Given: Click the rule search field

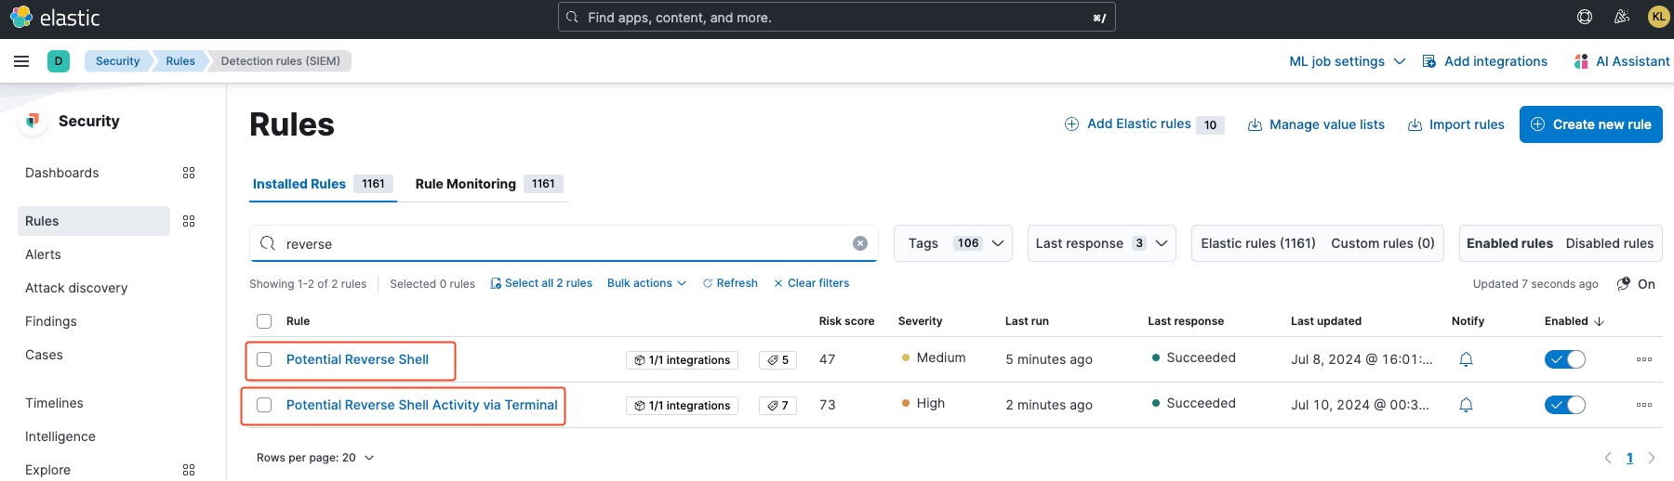Looking at the screenshot, I should 564,243.
